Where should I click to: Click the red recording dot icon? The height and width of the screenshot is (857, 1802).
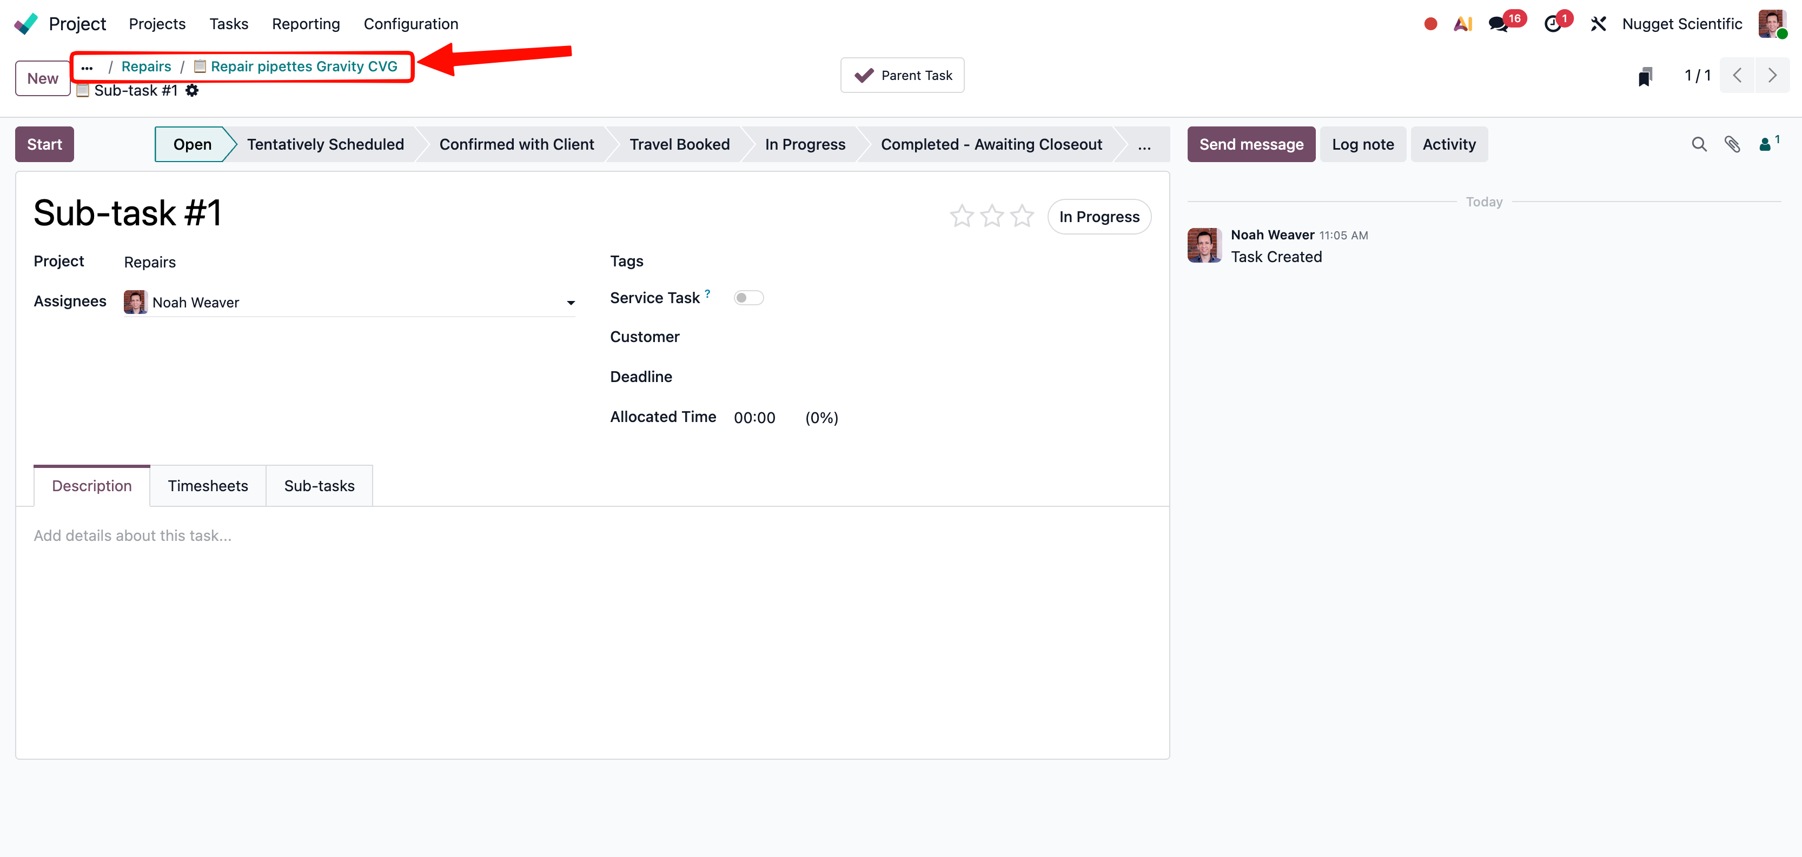[x=1430, y=24]
